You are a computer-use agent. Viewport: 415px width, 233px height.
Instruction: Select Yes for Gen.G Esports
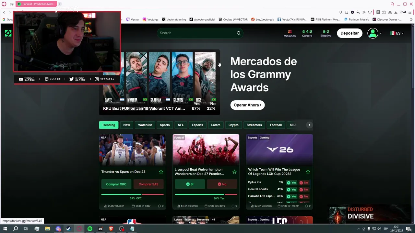291,189
